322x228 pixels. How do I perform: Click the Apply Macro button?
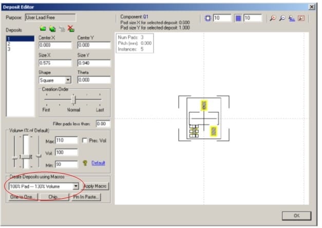[x=96, y=186]
